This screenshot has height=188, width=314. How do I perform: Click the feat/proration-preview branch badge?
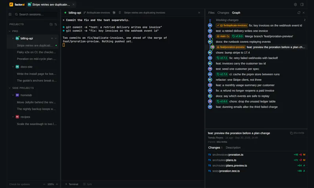231,47
